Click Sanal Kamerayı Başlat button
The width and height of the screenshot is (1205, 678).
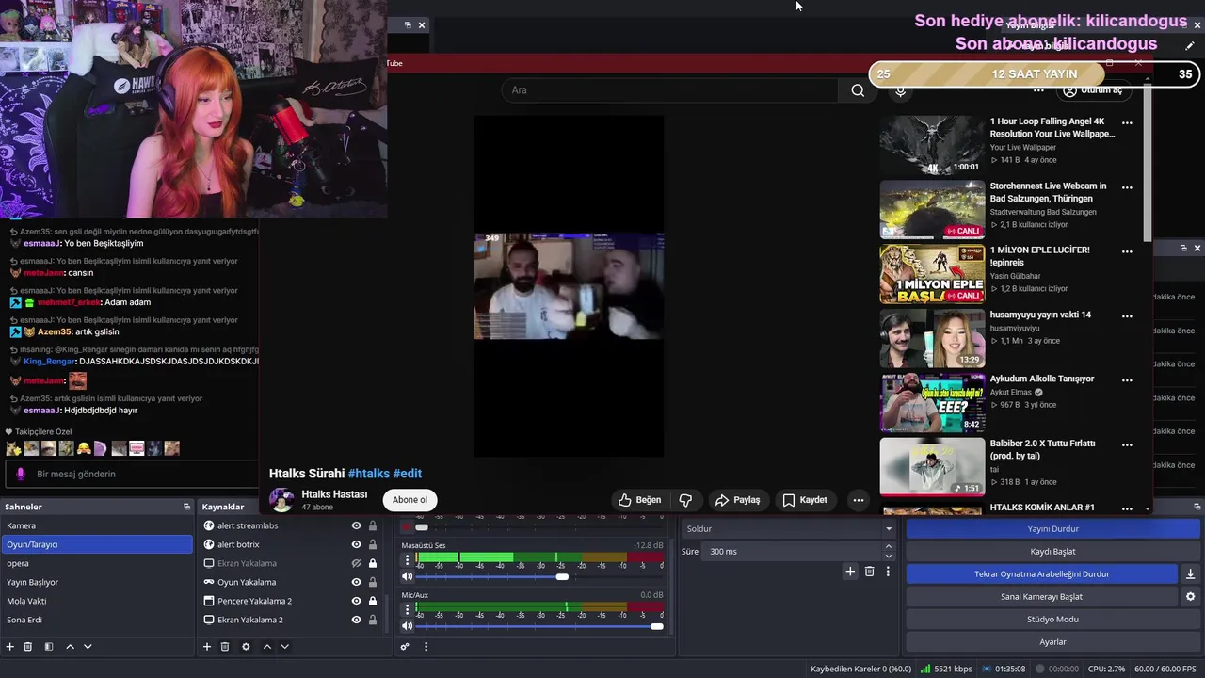pyautogui.click(x=1041, y=597)
